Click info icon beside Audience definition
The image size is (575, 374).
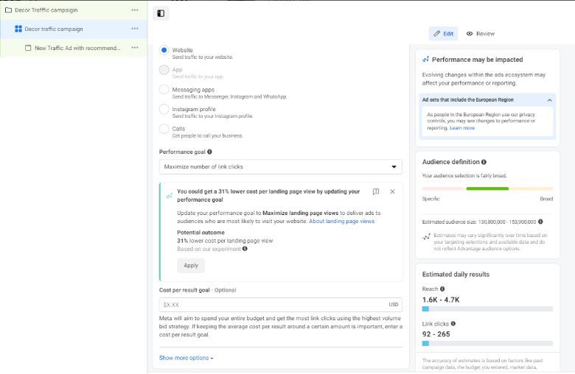484,162
